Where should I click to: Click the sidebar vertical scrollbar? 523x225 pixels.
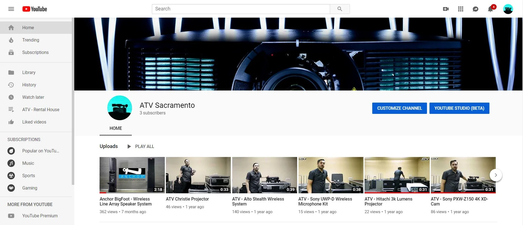[73, 101]
